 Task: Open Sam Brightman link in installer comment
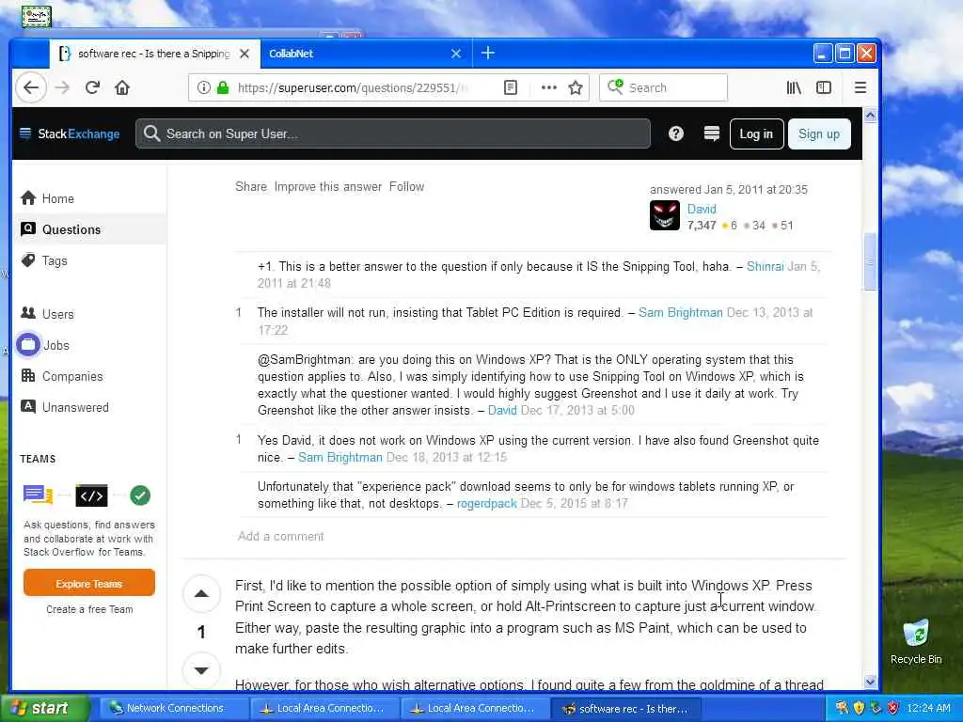click(x=681, y=312)
